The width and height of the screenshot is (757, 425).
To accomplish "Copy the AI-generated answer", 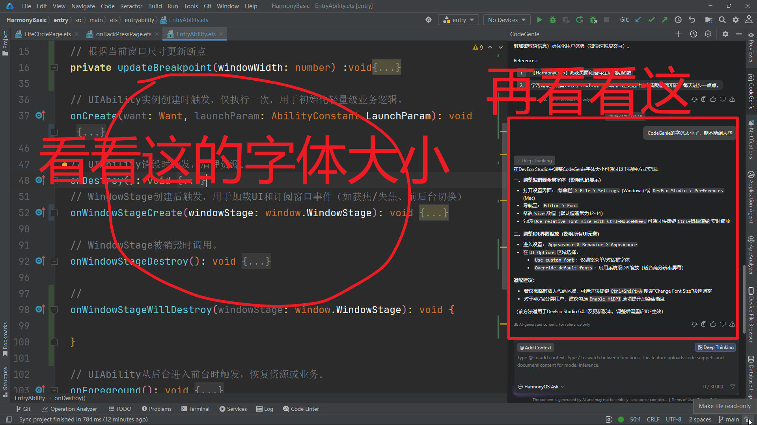I will (703, 324).
